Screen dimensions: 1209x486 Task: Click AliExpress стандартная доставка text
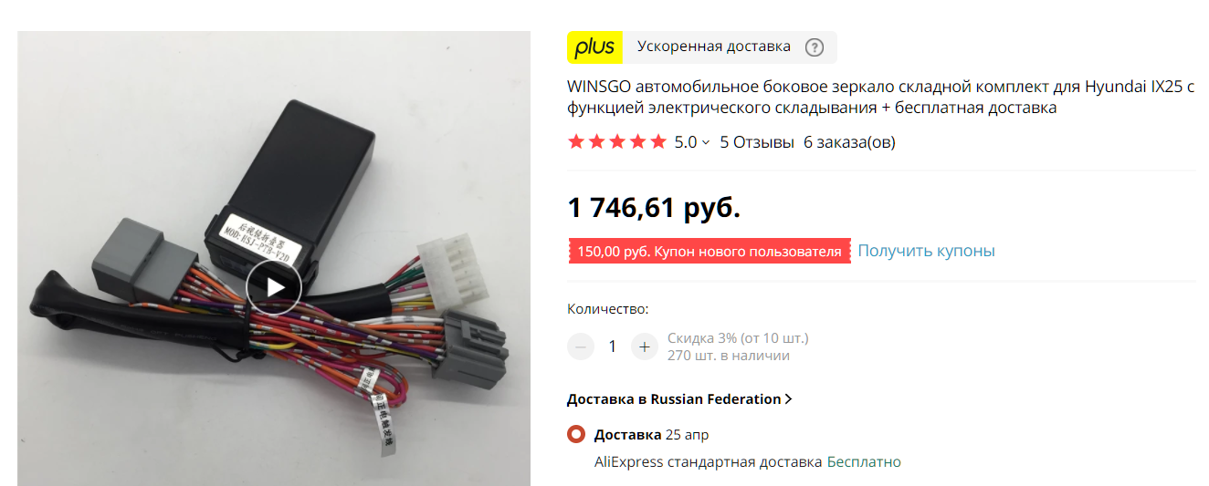(709, 462)
